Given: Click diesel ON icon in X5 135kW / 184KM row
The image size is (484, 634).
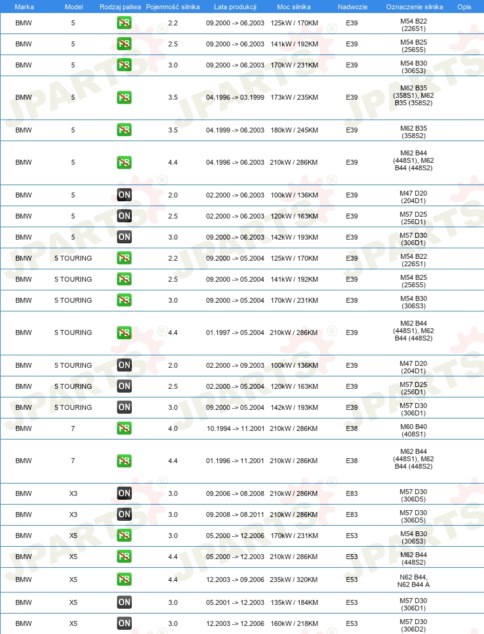Looking at the screenshot, I should pyautogui.click(x=124, y=602).
